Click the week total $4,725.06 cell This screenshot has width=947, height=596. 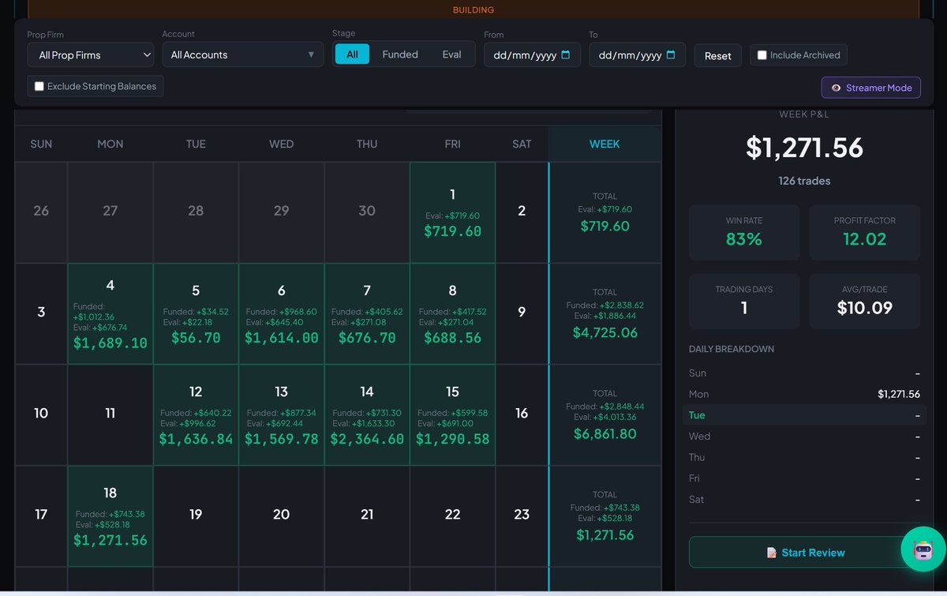pyautogui.click(x=605, y=313)
